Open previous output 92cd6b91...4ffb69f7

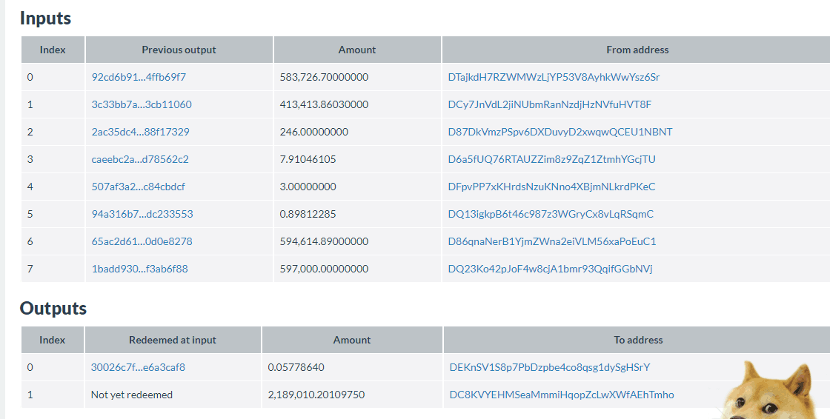point(139,77)
